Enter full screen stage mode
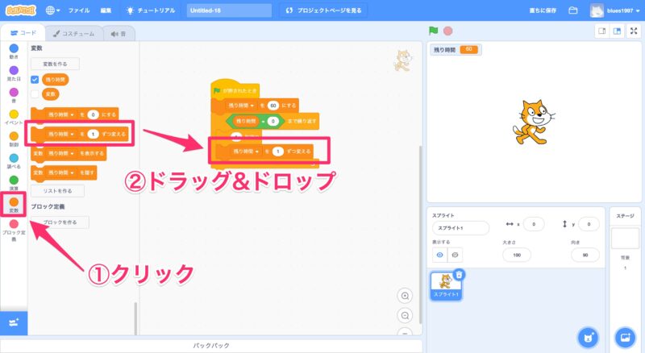 (x=633, y=31)
